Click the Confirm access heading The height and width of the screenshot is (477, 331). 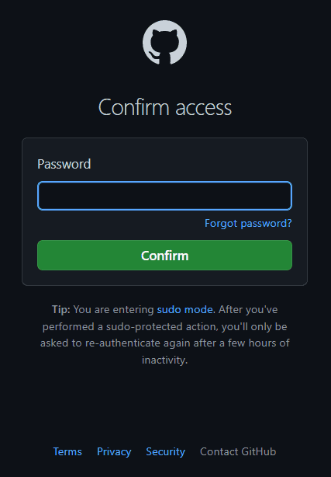[165, 107]
